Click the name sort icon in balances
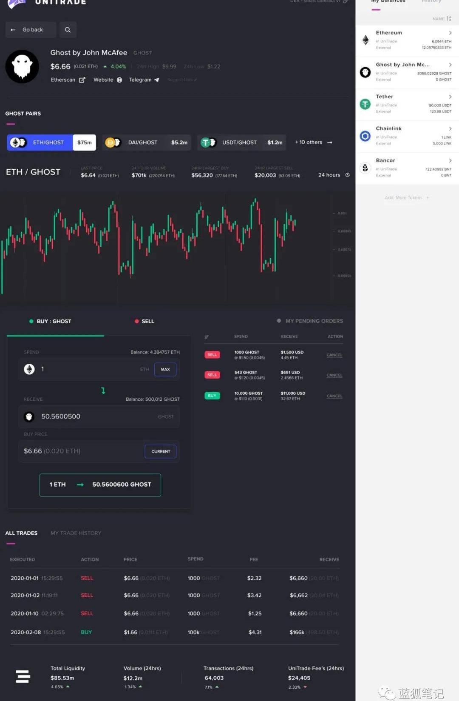 pyautogui.click(x=449, y=19)
